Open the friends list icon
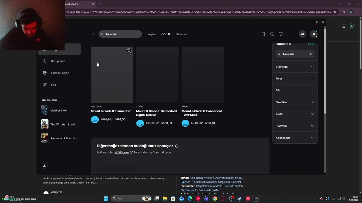 point(303,34)
